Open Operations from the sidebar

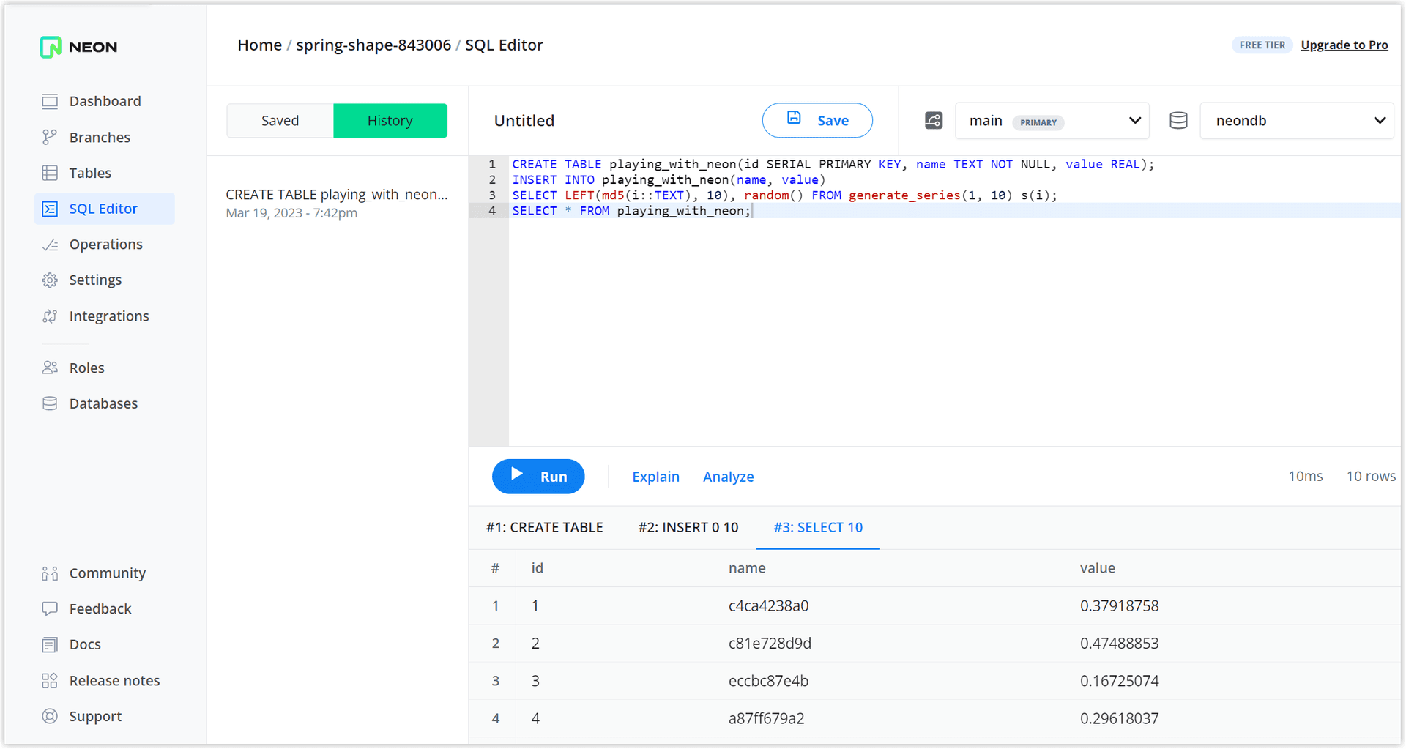coord(106,245)
